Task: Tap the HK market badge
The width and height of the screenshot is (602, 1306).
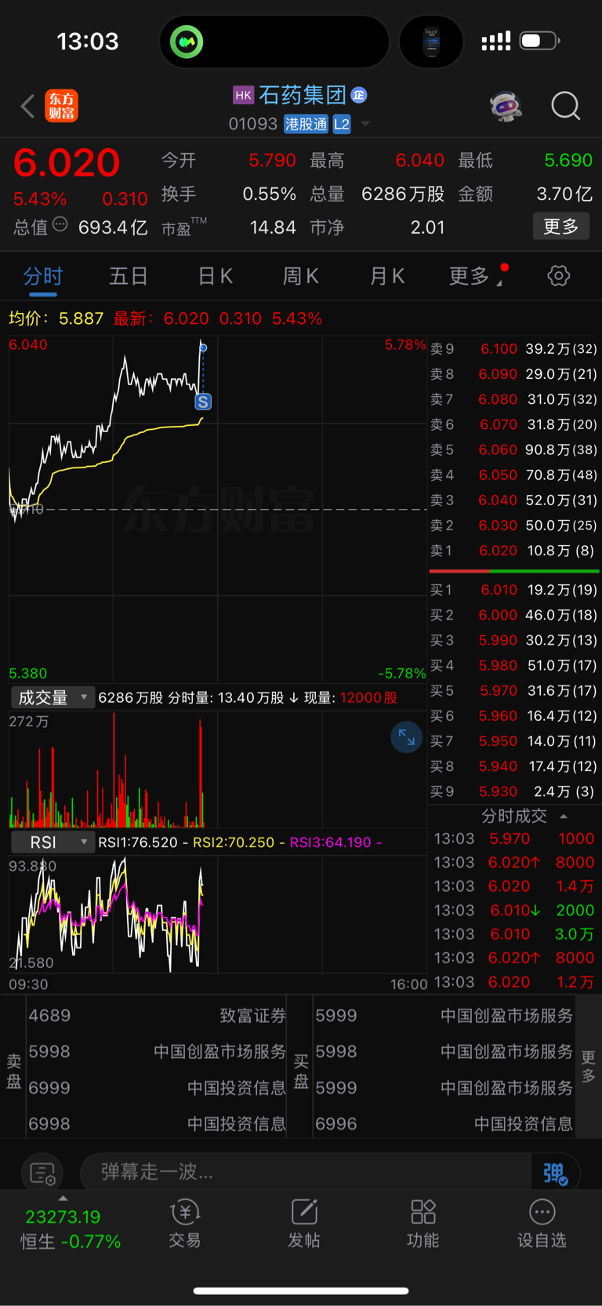Action: coord(243,95)
